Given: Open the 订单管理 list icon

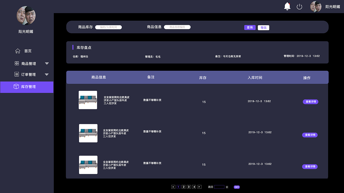Looking at the screenshot, I should coord(17,74).
